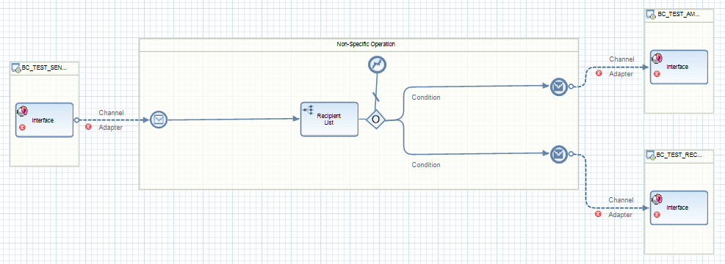Click interface icon inside BC_TEST_REC Interface box
The height and width of the screenshot is (264, 725).
[657, 199]
